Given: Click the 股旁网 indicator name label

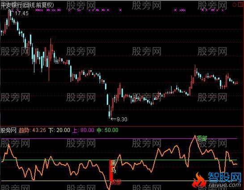Looking at the screenshot, I should pos(8,130).
